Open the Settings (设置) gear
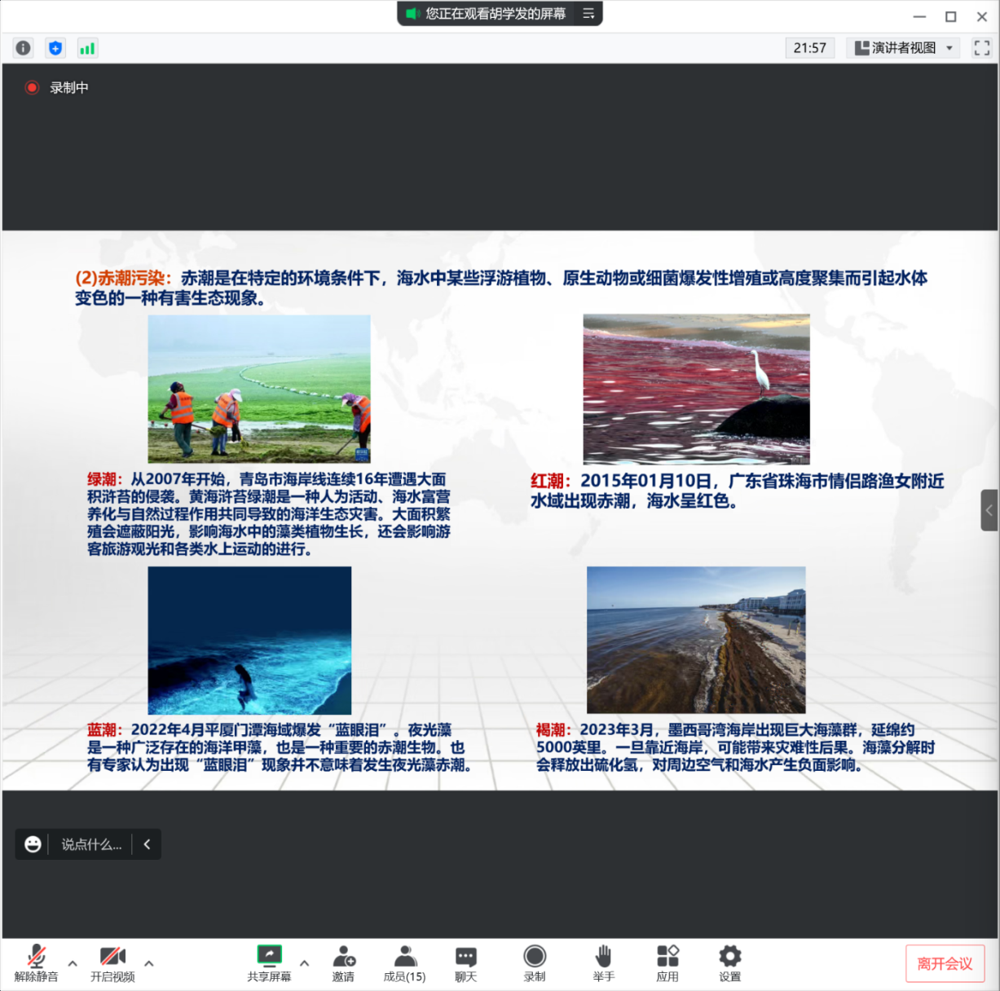 click(x=729, y=963)
